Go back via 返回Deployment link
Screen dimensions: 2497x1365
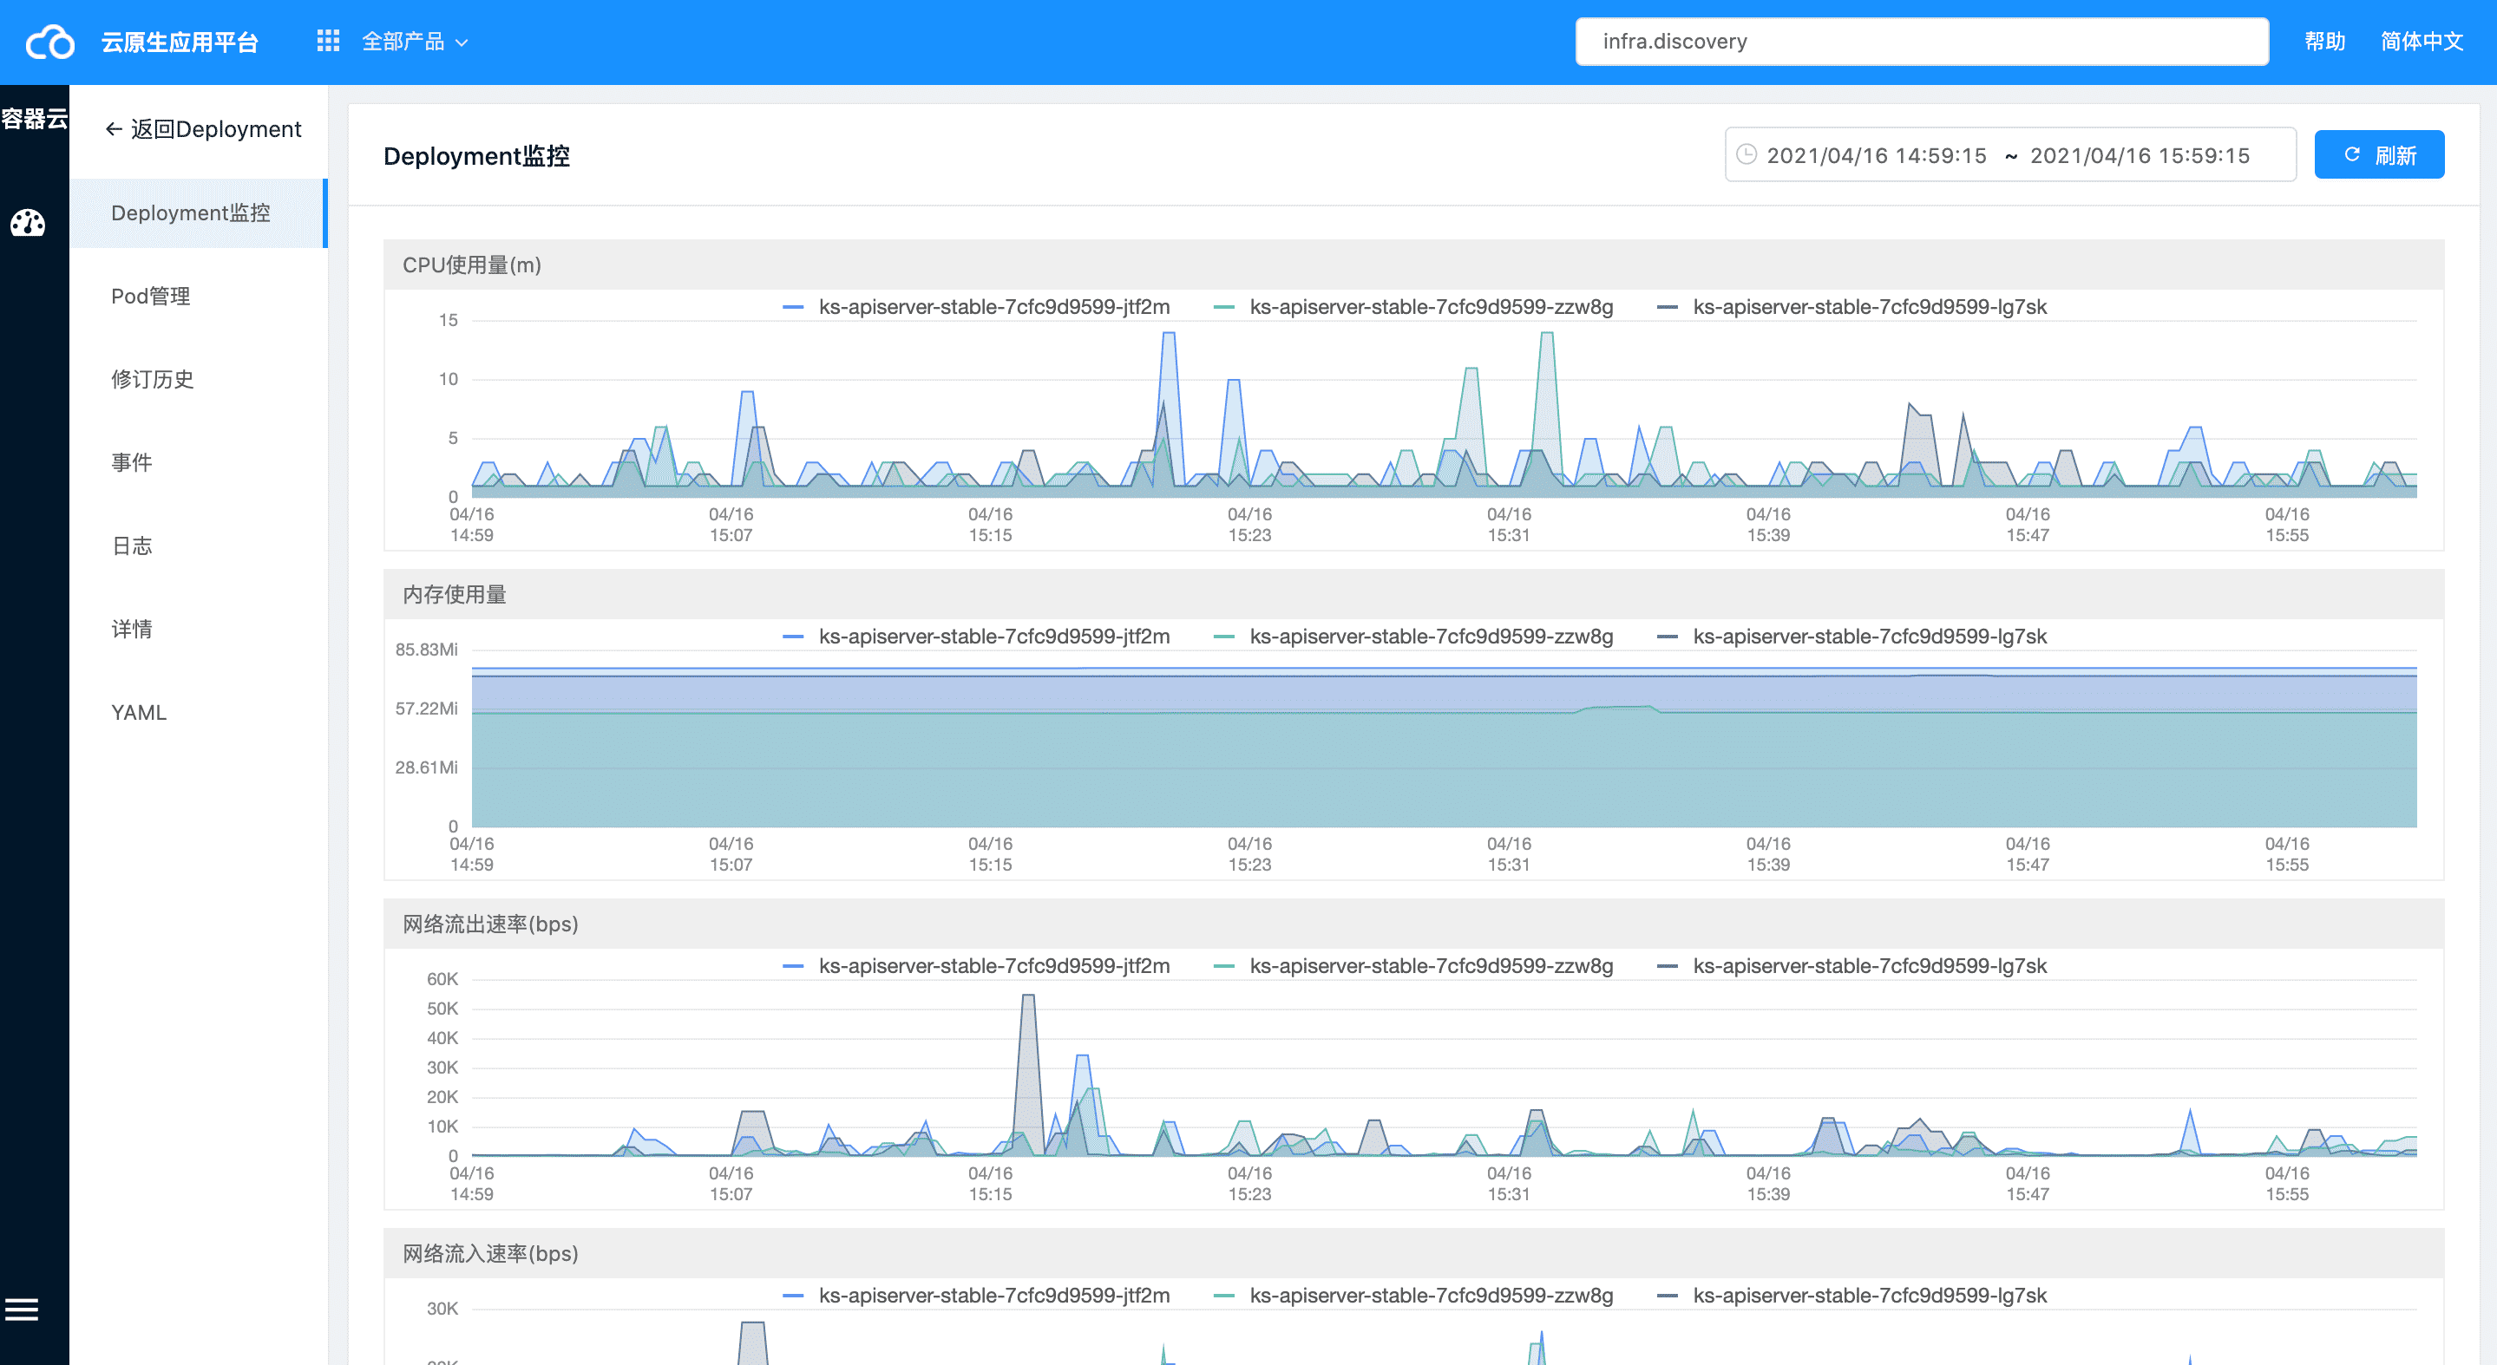(215, 129)
